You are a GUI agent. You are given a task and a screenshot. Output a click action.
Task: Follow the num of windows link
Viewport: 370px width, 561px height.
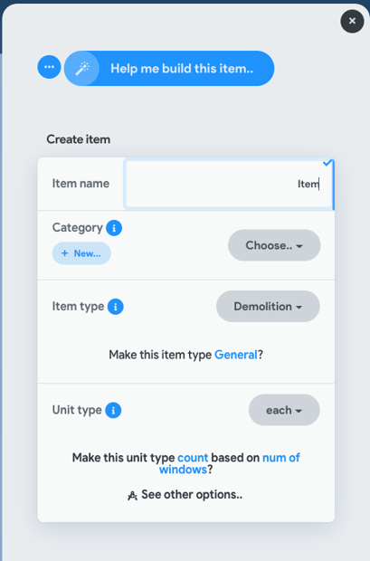click(x=230, y=463)
